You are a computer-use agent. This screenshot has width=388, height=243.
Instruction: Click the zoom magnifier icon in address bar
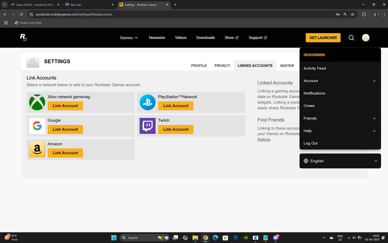pyautogui.click(x=345, y=14)
